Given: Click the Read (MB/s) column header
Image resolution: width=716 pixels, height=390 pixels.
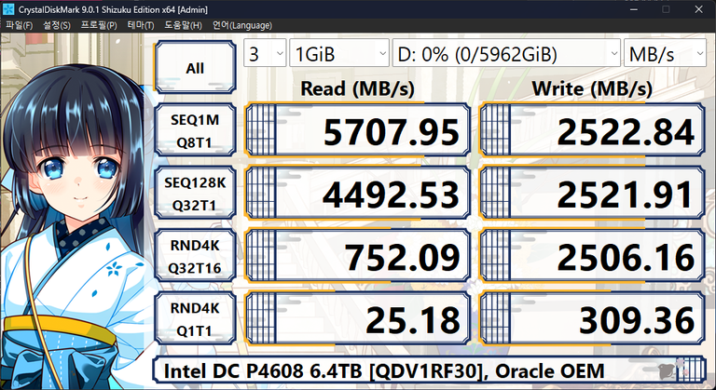Looking at the screenshot, I should pos(357,88).
